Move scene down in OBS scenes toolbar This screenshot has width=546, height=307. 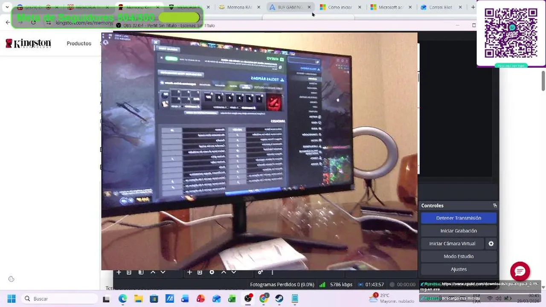(163, 272)
